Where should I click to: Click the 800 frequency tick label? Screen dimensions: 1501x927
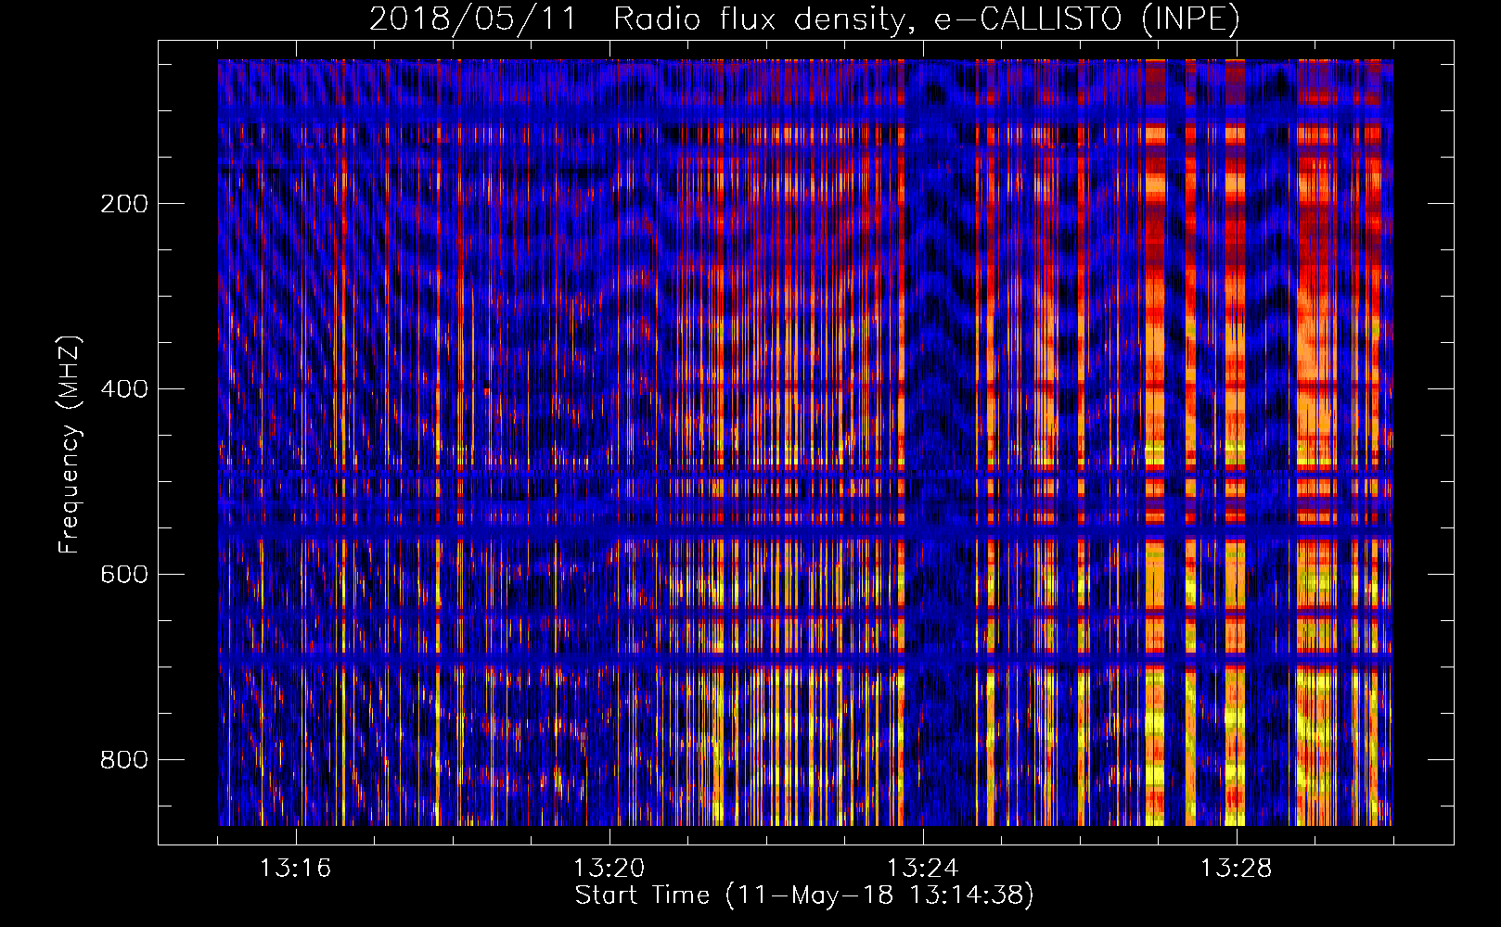pyautogui.click(x=124, y=760)
